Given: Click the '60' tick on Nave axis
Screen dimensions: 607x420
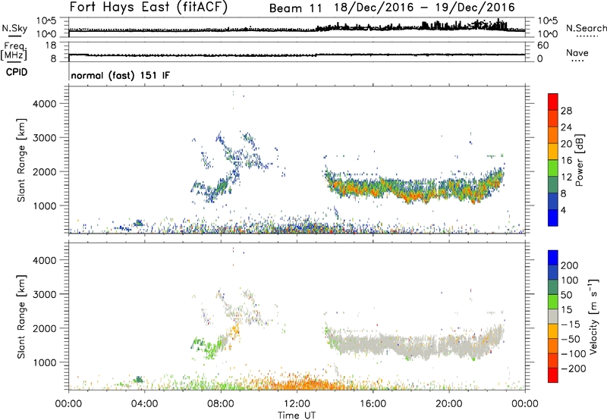Looking at the screenshot, I should click(543, 45).
